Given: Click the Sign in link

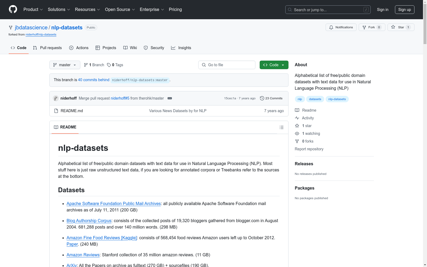Looking at the screenshot, I should 383,10.
